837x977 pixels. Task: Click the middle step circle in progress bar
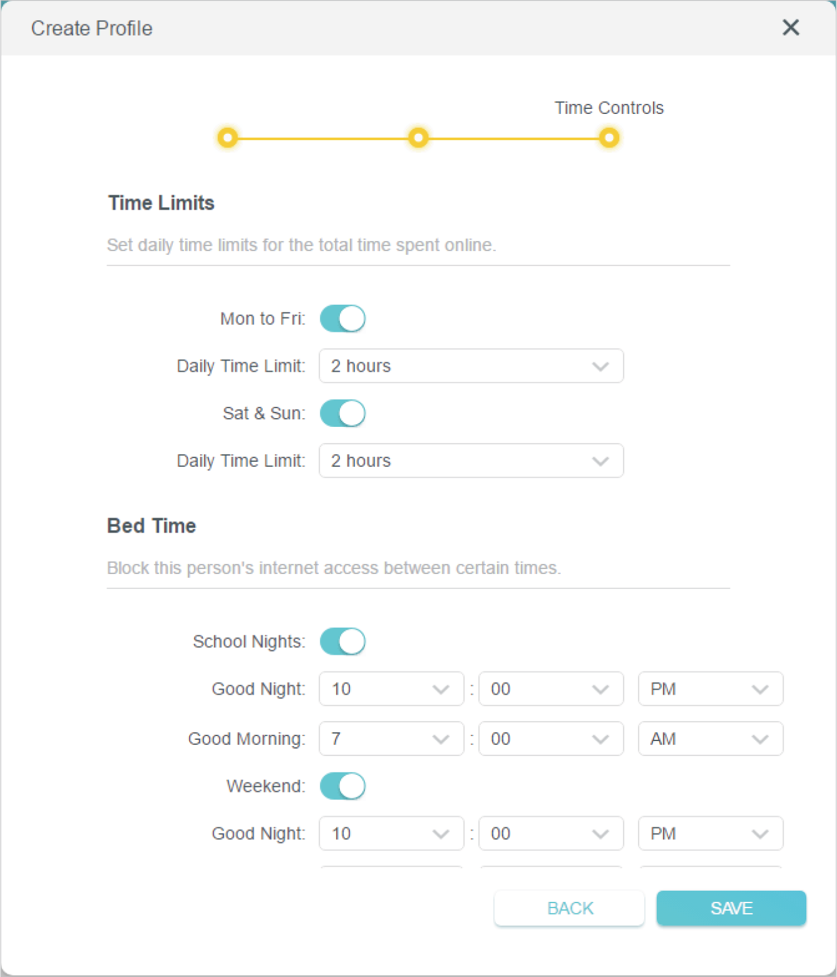tap(418, 137)
